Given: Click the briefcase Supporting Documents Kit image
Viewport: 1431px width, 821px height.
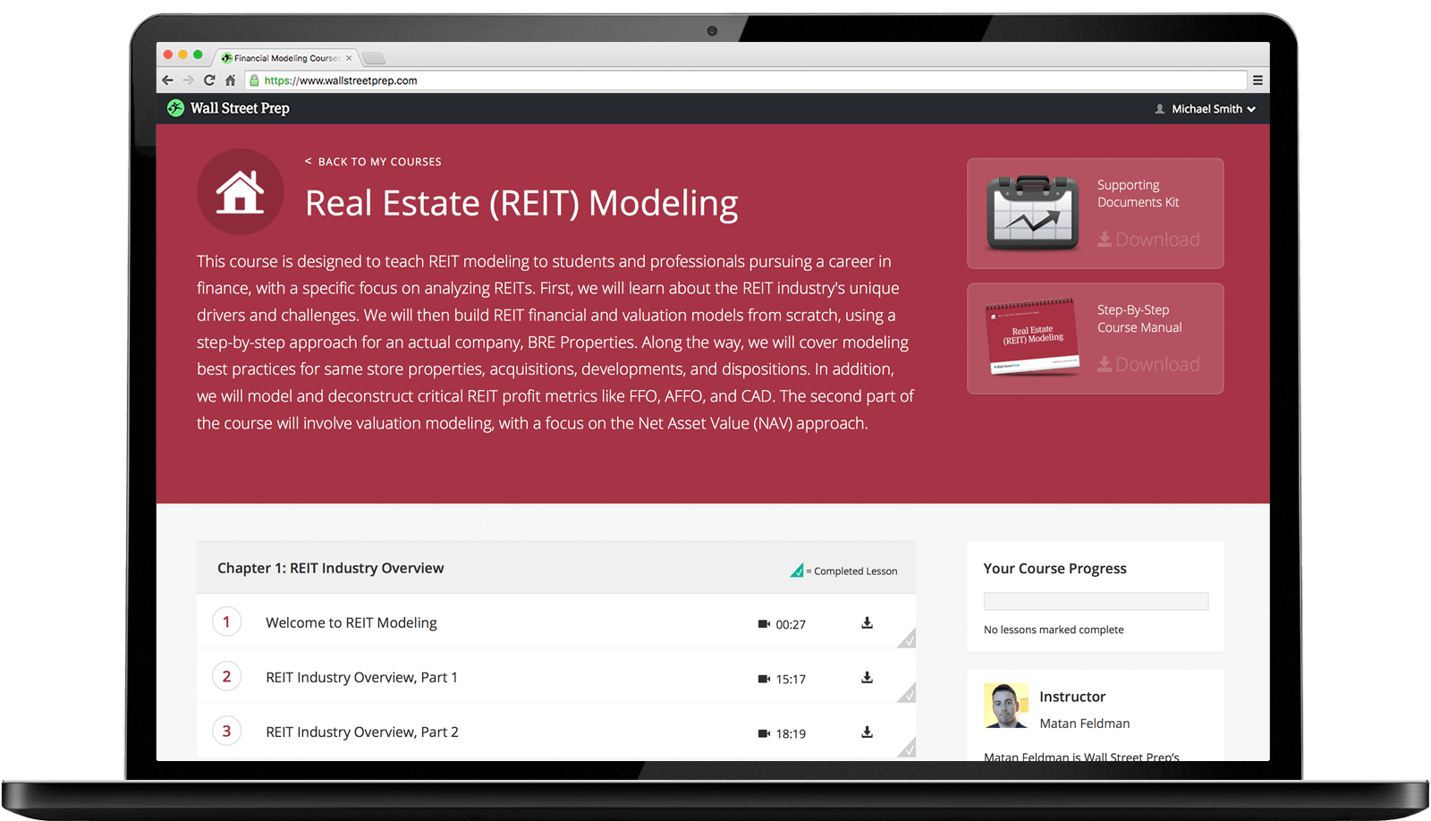Looking at the screenshot, I should pyautogui.click(x=1032, y=213).
